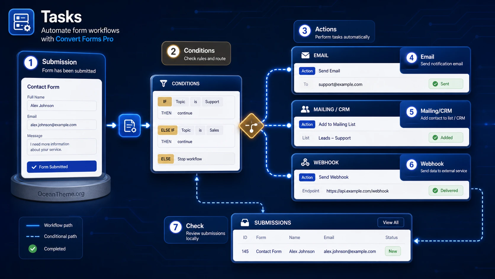Screen dimensions: 495x279
Task: Click the SUBMISSIONS panel title
Action: [273, 223]
